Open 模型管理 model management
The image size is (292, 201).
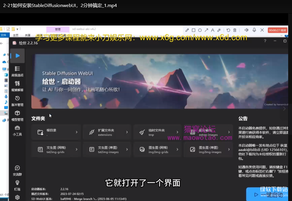[17, 116]
